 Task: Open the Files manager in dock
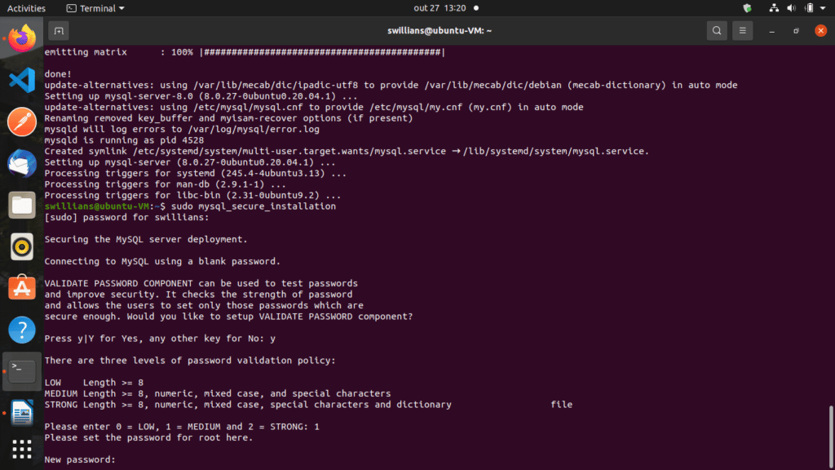pyautogui.click(x=22, y=205)
